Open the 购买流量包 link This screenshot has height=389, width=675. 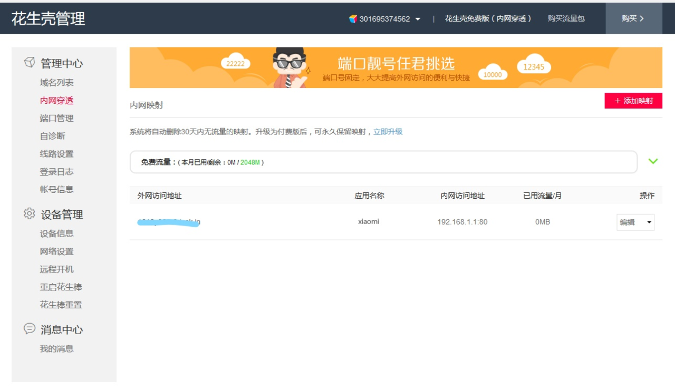566,18
